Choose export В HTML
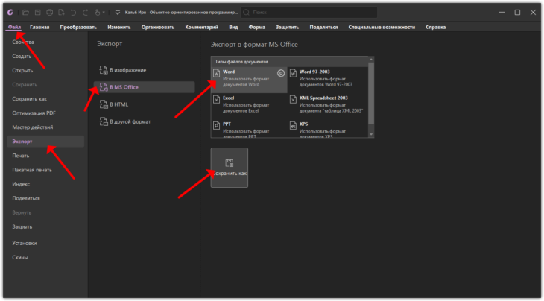The height and width of the screenshot is (301, 544). tap(145, 104)
